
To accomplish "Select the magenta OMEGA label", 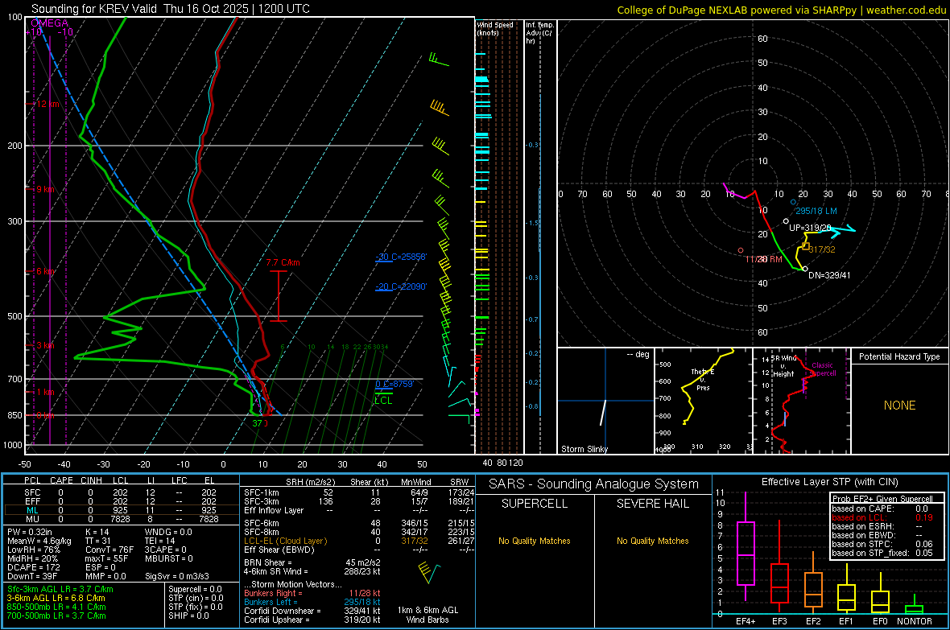I will [x=49, y=23].
